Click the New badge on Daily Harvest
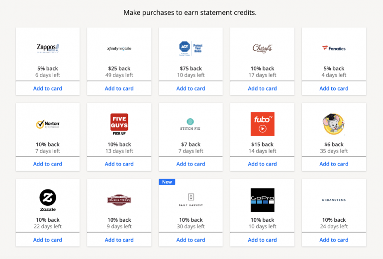 pyautogui.click(x=167, y=182)
